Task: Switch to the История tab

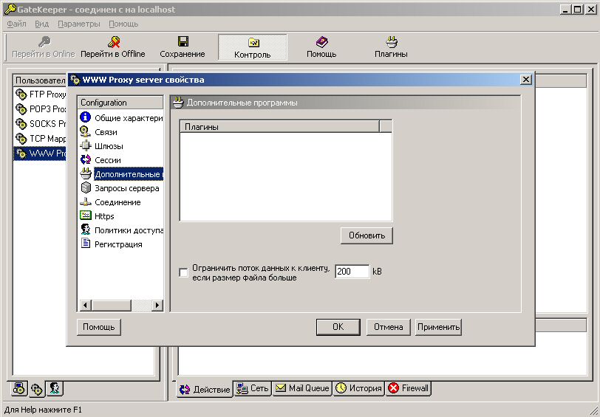Action: (x=358, y=388)
